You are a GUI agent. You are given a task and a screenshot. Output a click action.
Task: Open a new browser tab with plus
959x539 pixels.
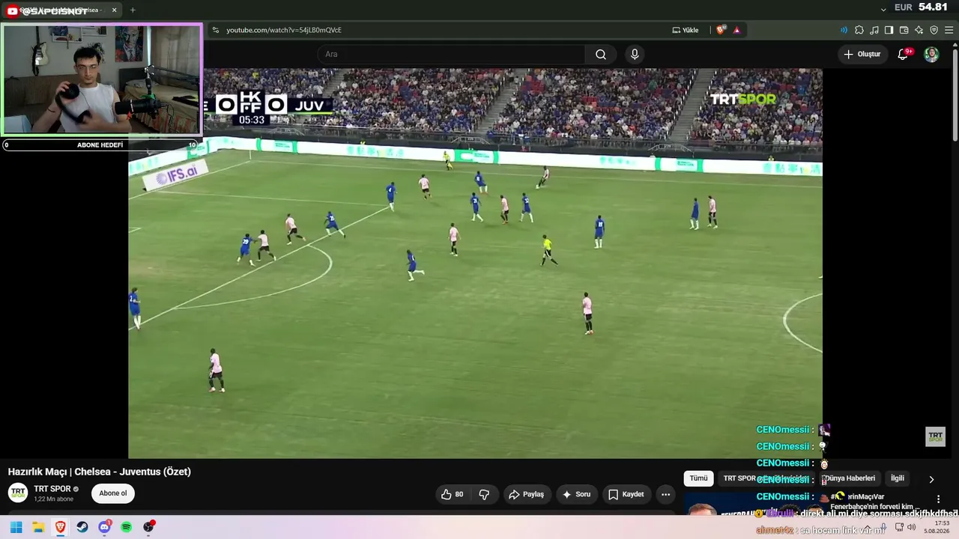(x=133, y=10)
